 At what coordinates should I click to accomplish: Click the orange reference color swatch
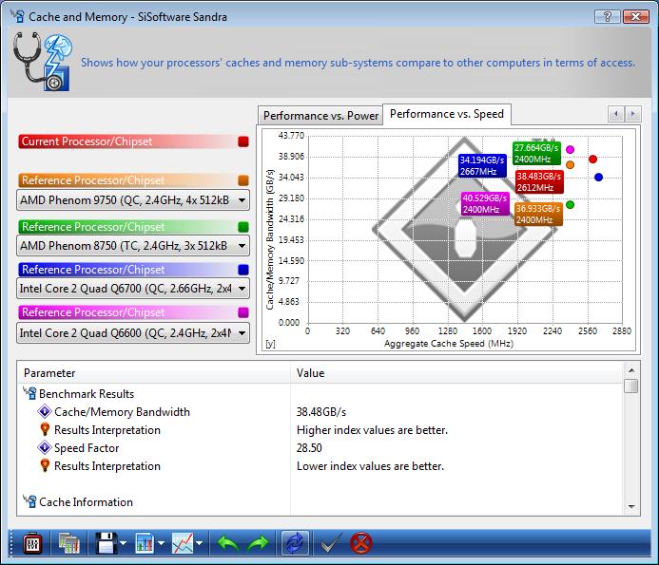(x=243, y=180)
